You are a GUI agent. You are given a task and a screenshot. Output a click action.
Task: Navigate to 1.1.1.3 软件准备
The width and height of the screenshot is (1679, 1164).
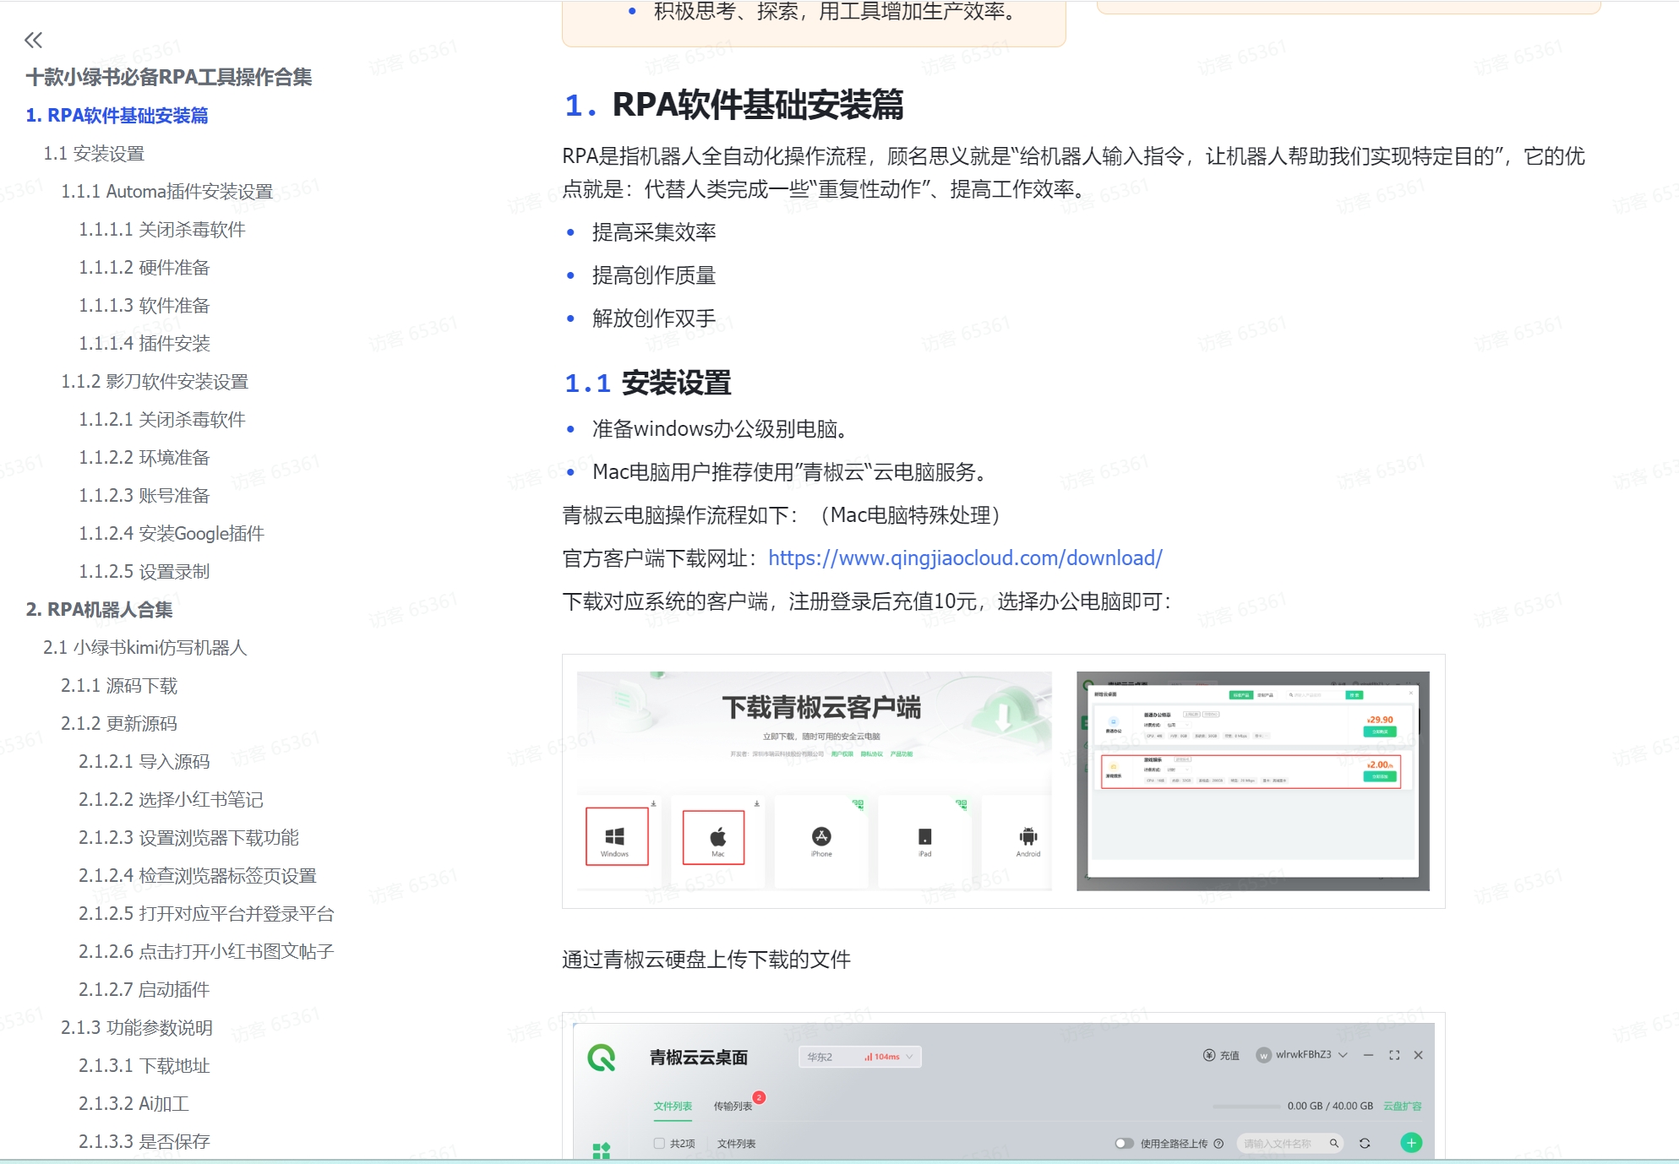(x=144, y=305)
